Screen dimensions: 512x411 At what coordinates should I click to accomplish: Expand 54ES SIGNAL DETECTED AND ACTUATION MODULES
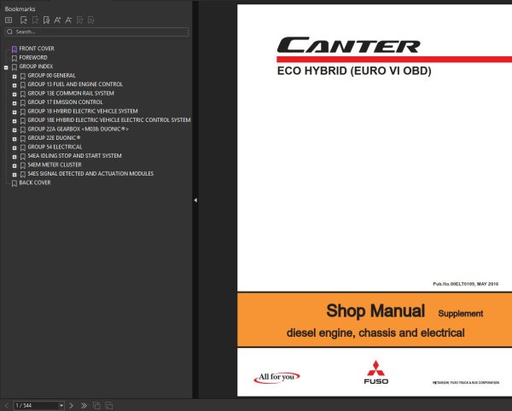point(15,175)
